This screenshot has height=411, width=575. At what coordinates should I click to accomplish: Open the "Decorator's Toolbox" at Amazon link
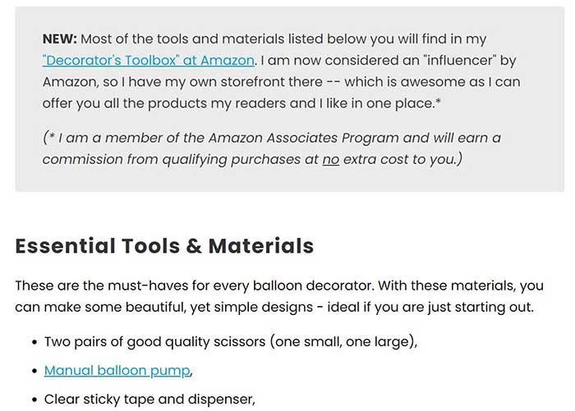pos(149,61)
